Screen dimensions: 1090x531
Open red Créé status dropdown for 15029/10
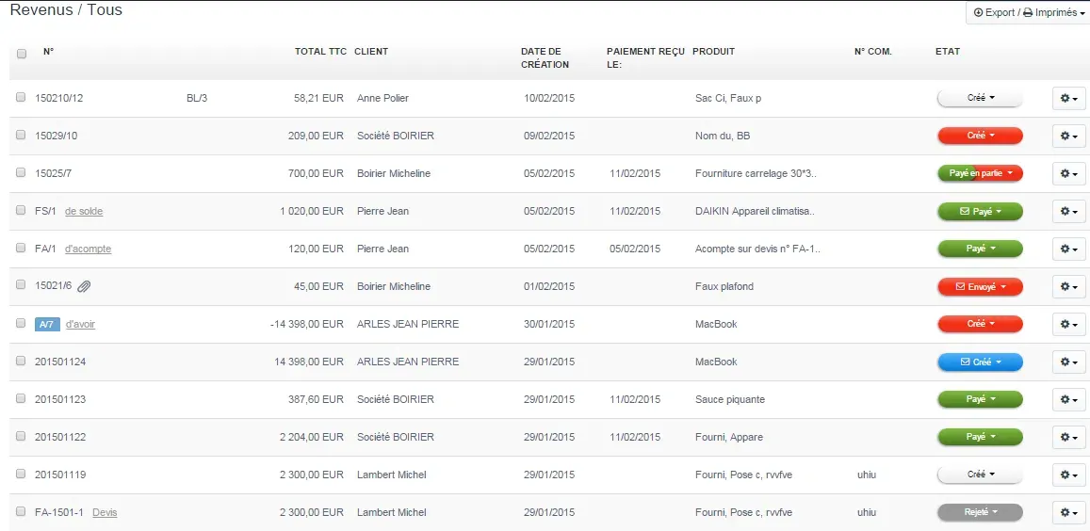980,136
